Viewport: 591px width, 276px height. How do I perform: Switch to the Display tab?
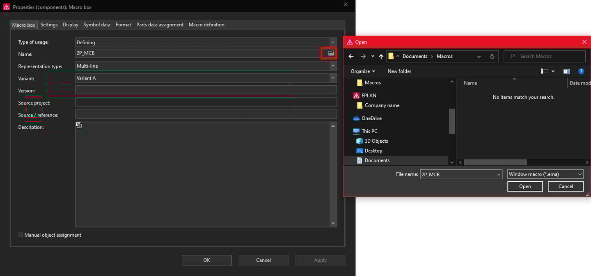tap(71, 25)
